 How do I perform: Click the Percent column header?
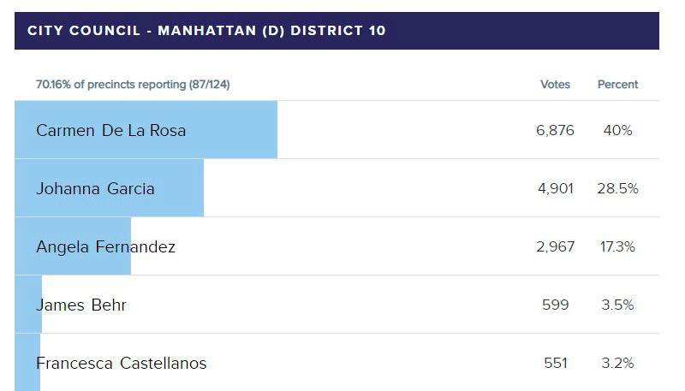click(617, 85)
